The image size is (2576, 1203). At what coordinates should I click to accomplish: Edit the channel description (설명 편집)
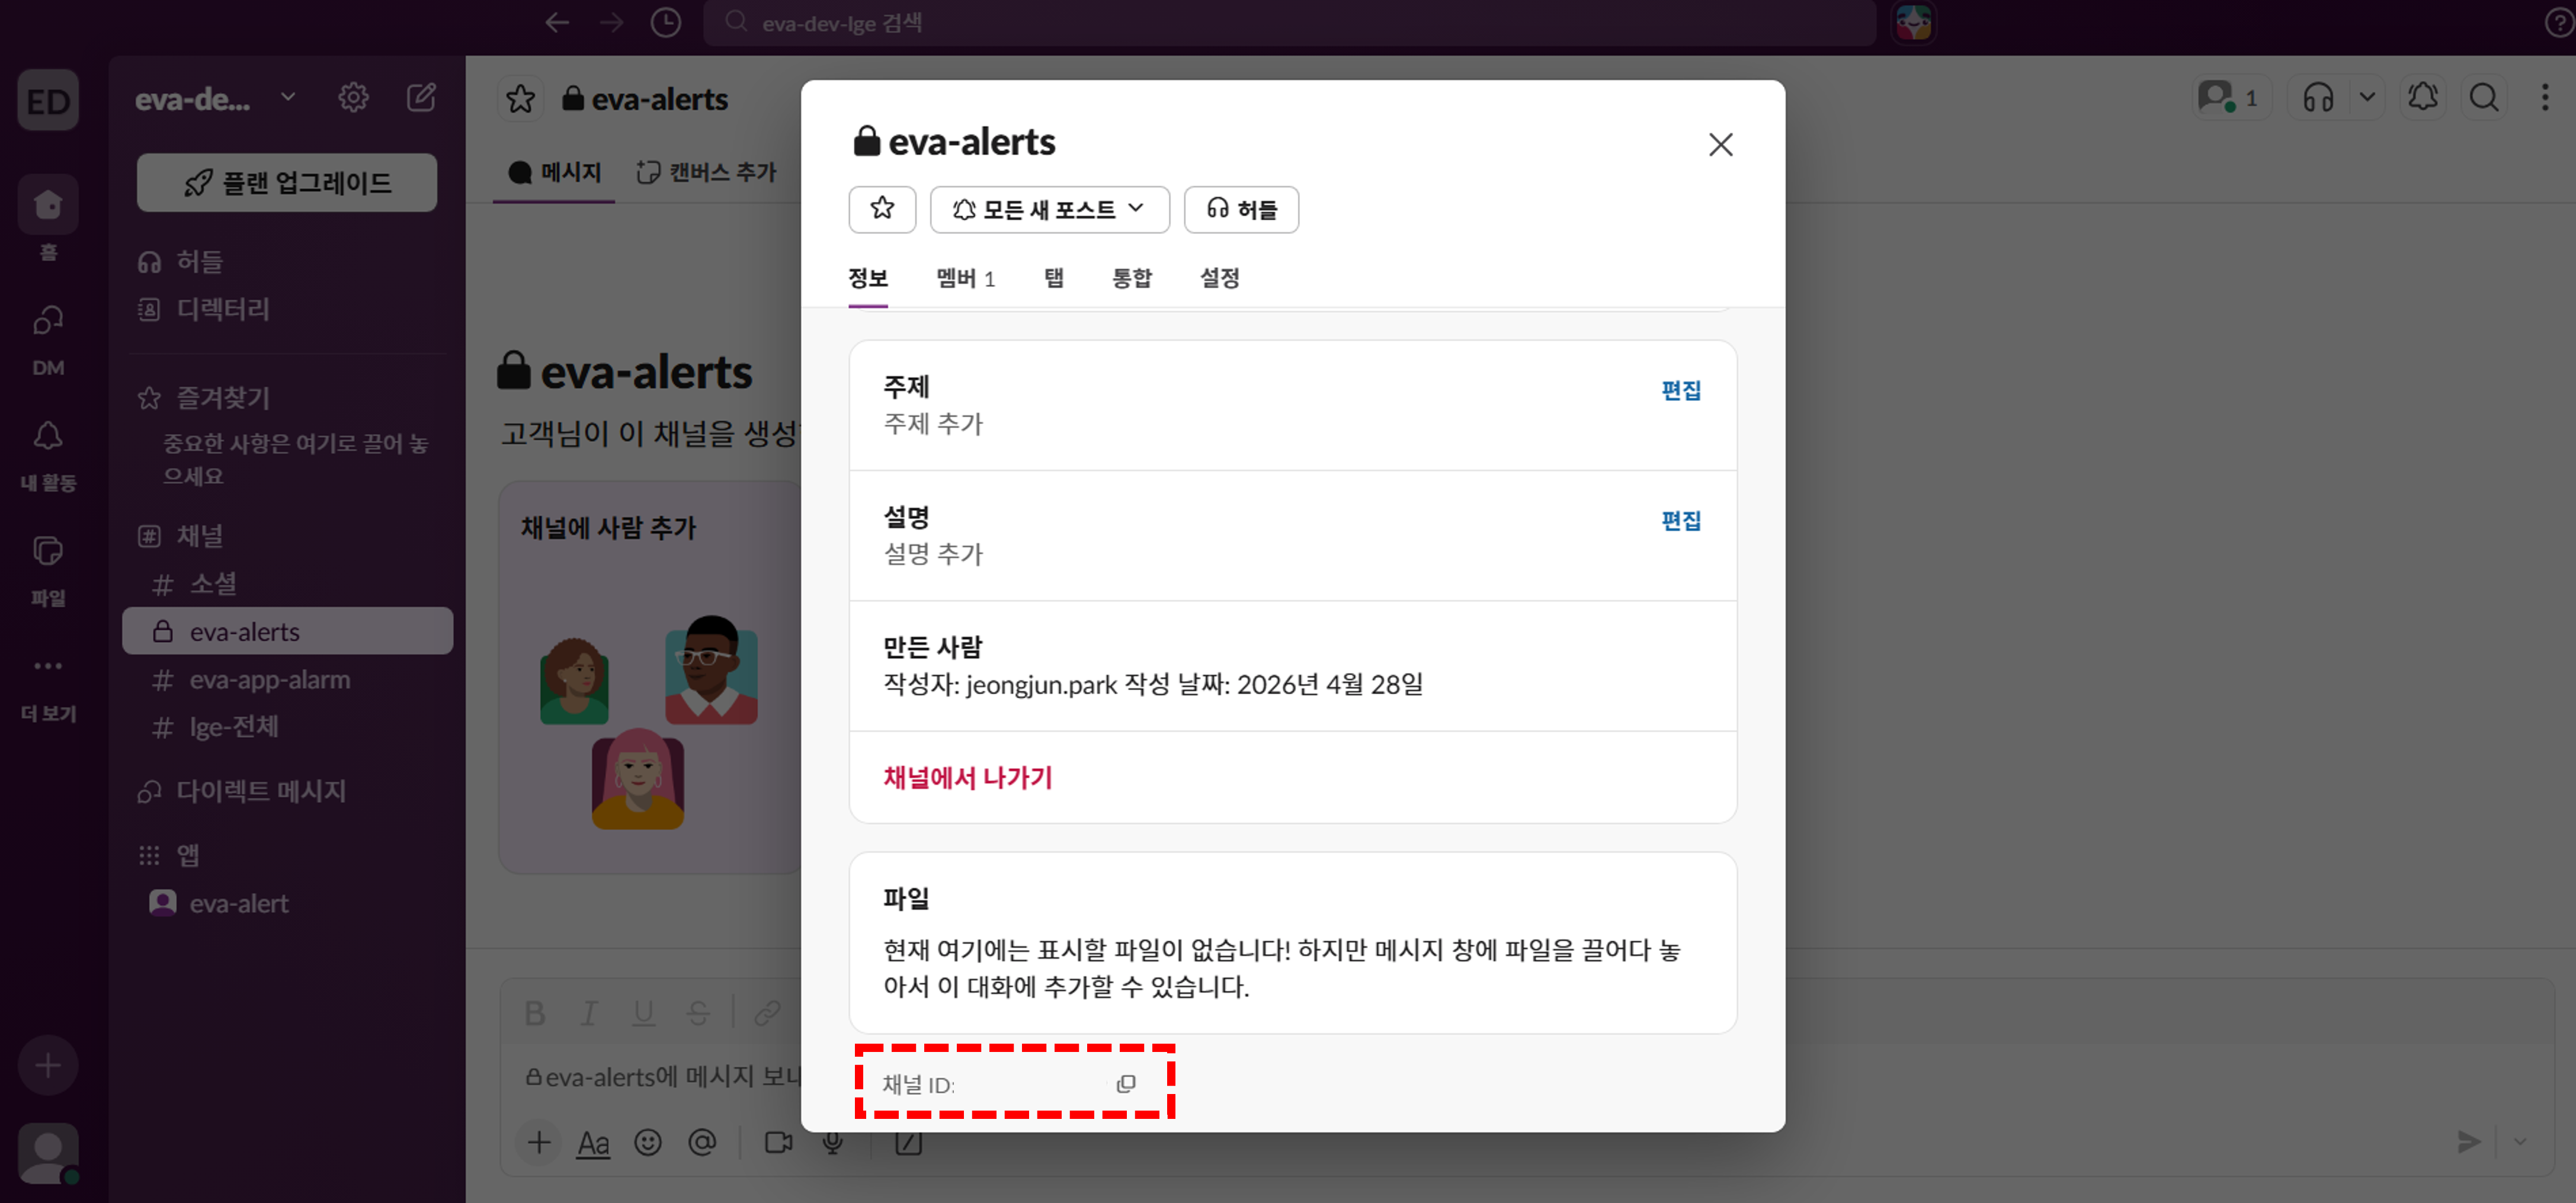[1680, 520]
